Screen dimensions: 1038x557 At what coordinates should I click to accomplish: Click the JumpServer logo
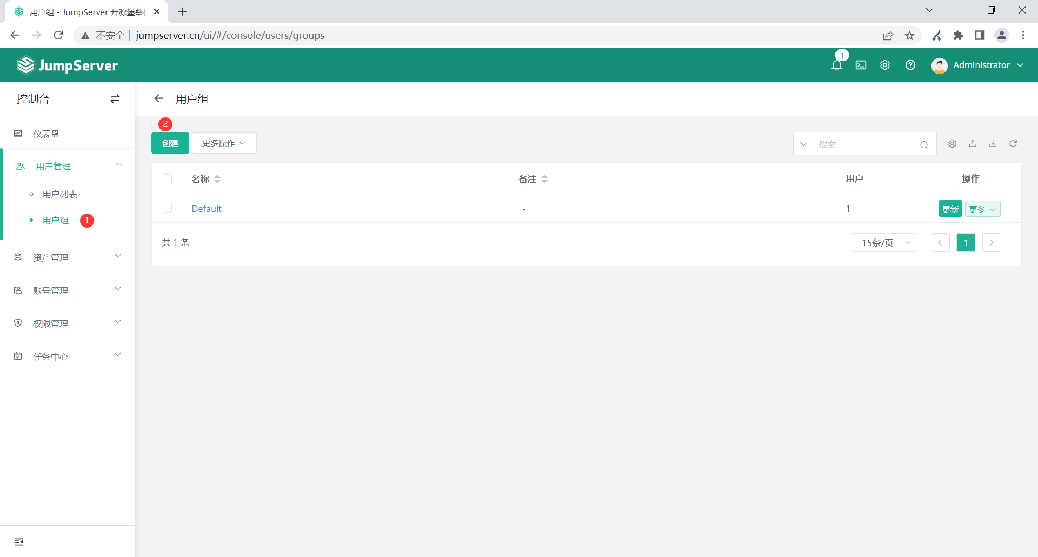(x=68, y=65)
